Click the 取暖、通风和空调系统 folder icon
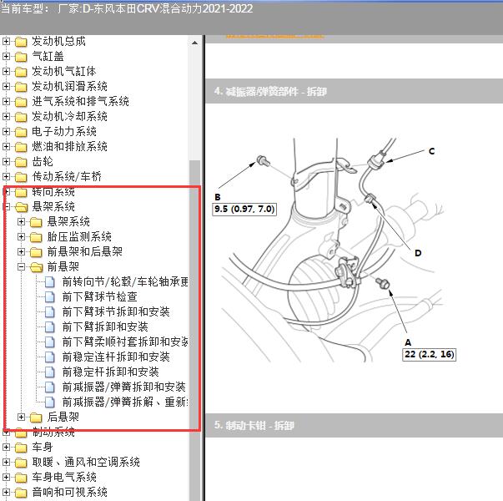This screenshot has width=503, height=501. coord(21,463)
